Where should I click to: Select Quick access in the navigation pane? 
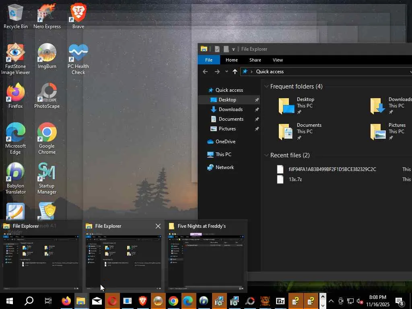click(229, 90)
